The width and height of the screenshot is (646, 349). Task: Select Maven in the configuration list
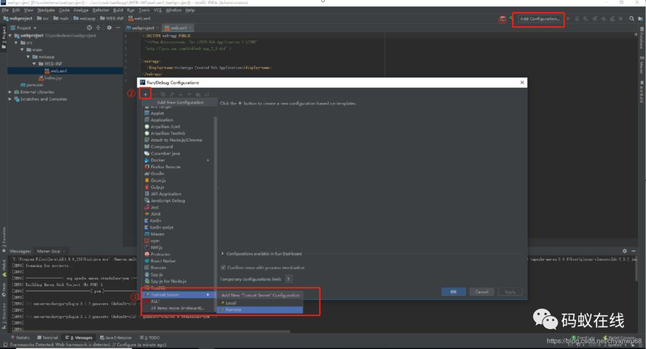(157, 234)
